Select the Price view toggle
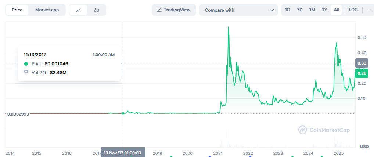374x157 pixels. coord(17,10)
